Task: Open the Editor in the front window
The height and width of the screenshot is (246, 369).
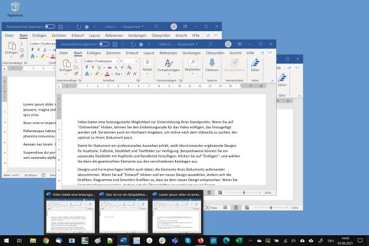Action: point(255,65)
